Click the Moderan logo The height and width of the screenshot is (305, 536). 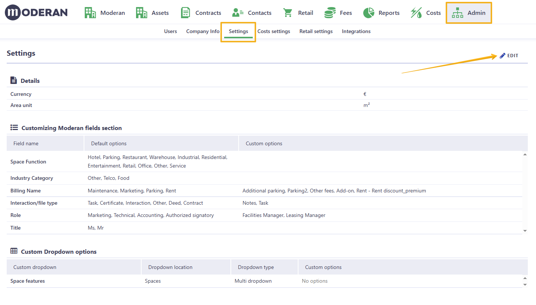click(36, 13)
